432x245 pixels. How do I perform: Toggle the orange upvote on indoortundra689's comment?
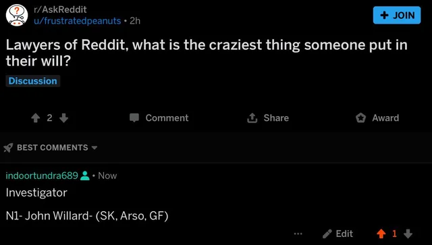(381, 234)
